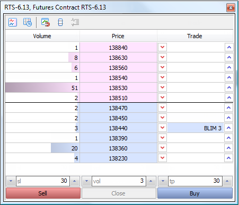Image resolution: width=239 pixels, height=205 pixels.
Task: Increase the vol volume value
Action: (151, 181)
